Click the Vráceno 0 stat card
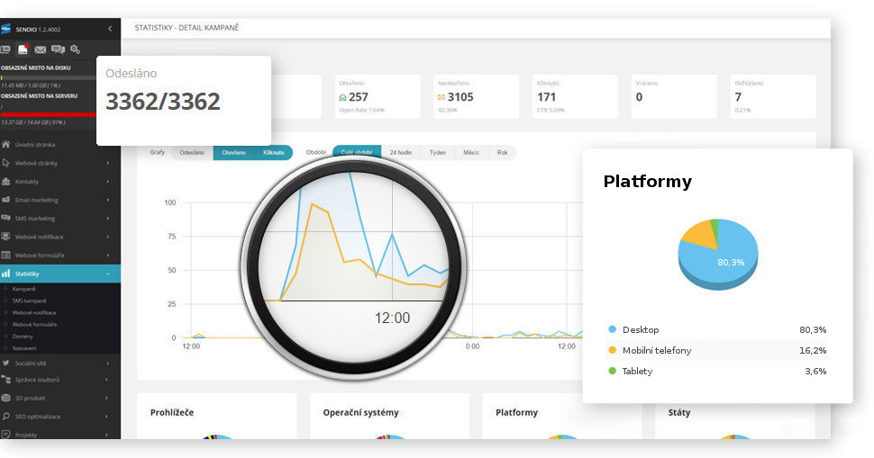Image resolution: width=874 pixels, height=458 pixels. point(674,96)
